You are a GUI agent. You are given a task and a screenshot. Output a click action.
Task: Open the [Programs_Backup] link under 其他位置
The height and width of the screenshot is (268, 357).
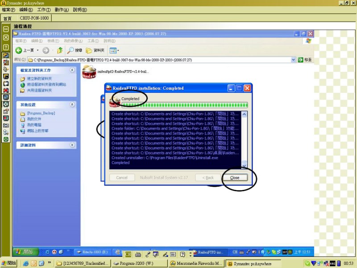pyautogui.click(x=41, y=113)
